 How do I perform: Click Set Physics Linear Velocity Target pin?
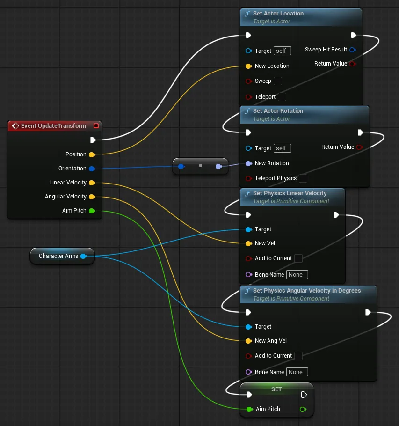[249, 229]
